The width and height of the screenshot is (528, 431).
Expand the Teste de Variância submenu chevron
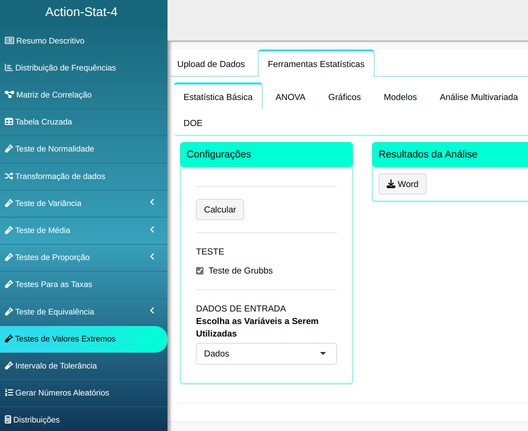152,202
